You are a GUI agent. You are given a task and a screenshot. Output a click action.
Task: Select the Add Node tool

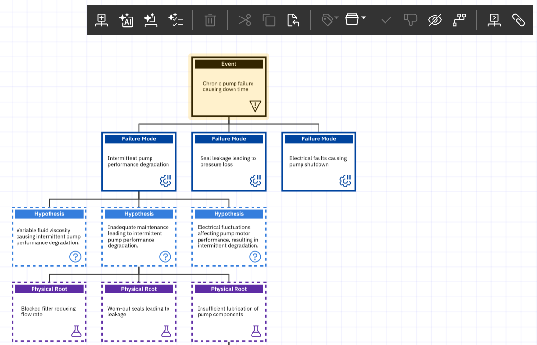101,20
